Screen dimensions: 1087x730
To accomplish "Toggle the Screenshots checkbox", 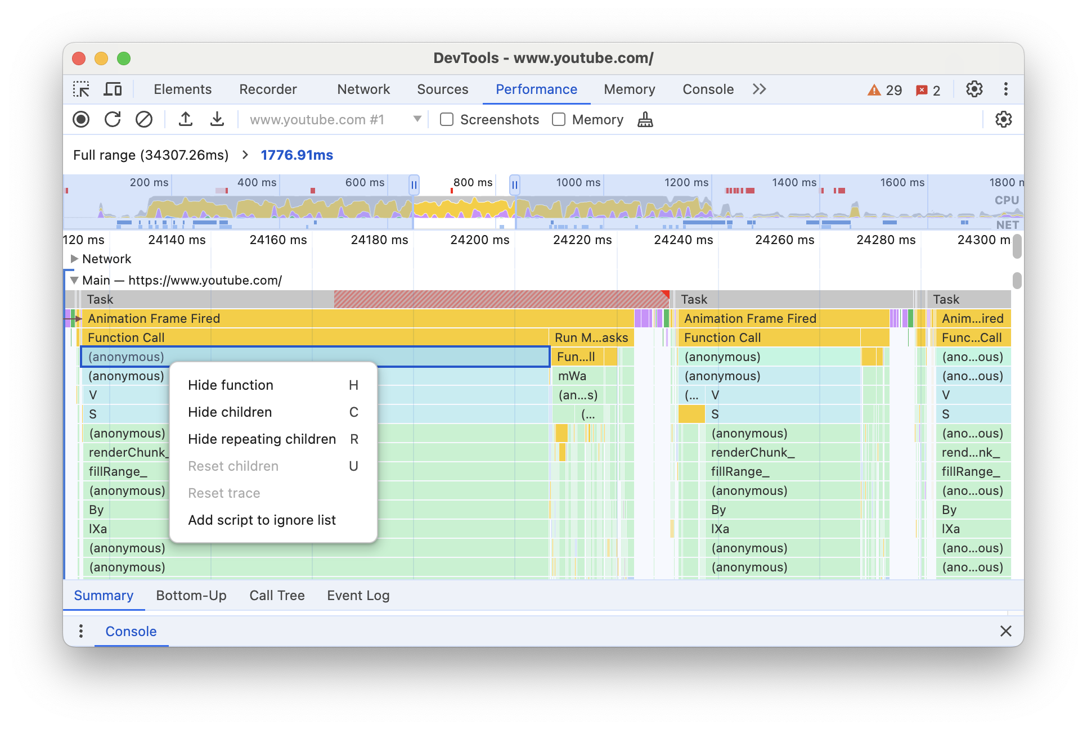I will 447,120.
